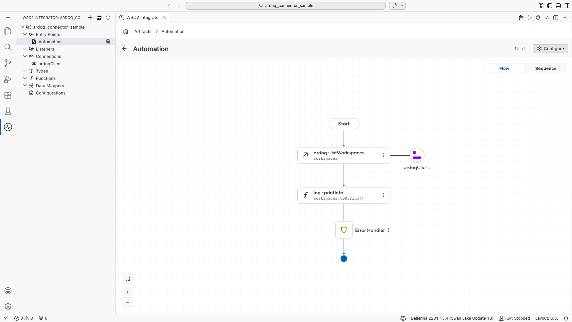Collapse the Connections section

point(25,56)
